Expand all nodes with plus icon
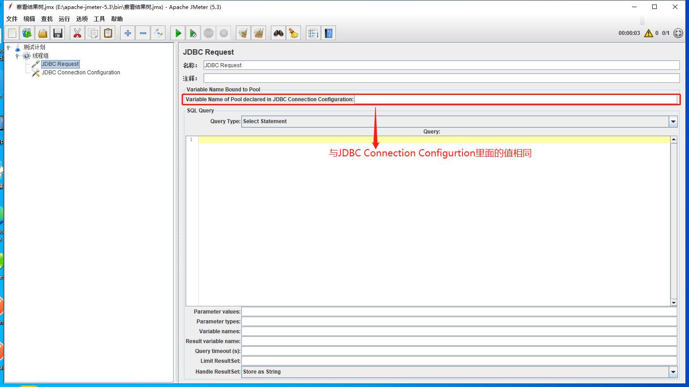This screenshot has height=387, width=689. pos(128,33)
